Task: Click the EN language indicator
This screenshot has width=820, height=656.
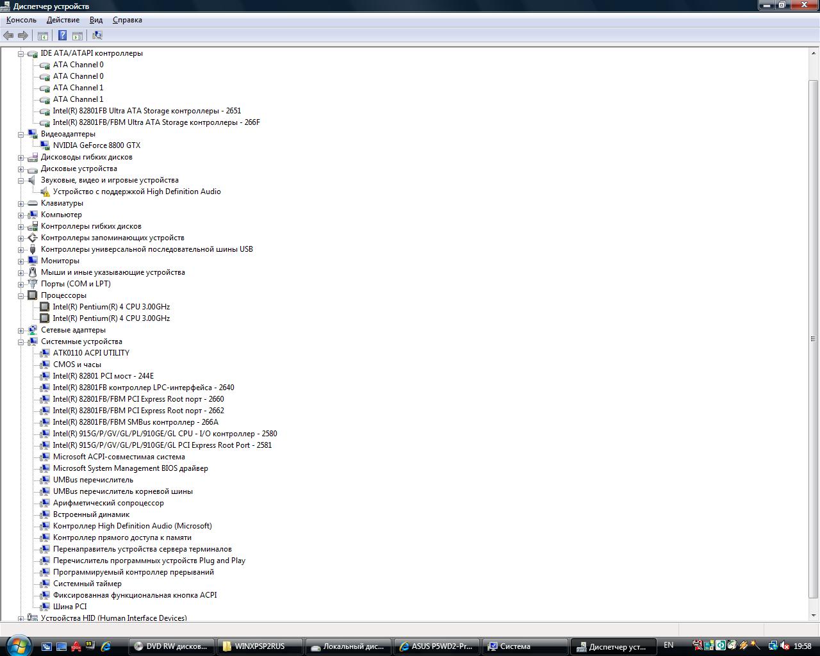Action: coord(668,646)
